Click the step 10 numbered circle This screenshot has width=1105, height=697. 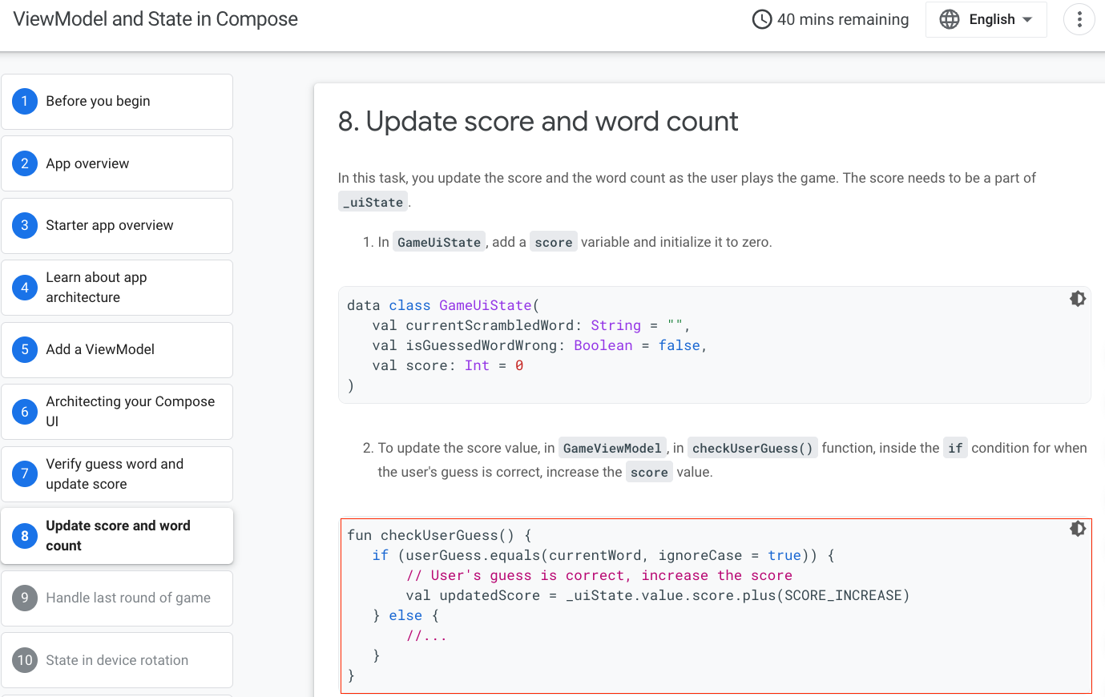tap(25, 660)
